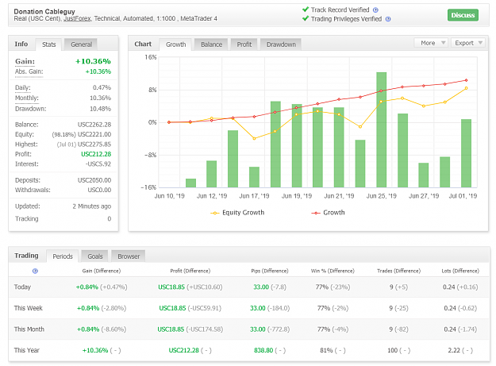Select the Profit chart tab
This screenshot has height=366, width=496.
click(x=244, y=44)
